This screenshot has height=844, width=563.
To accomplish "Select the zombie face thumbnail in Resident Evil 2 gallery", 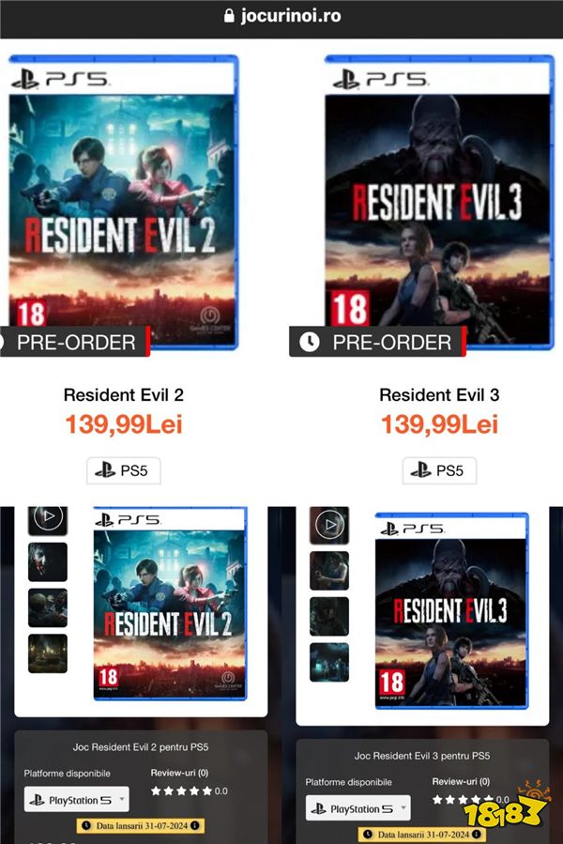I will click(48, 562).
